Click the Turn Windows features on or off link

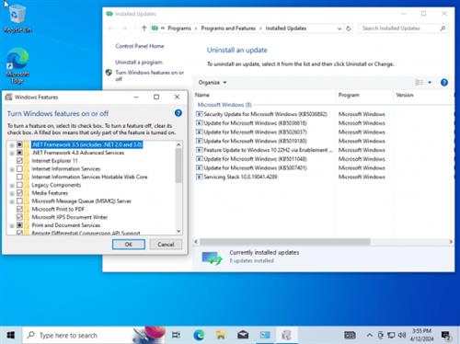point(149,75)
